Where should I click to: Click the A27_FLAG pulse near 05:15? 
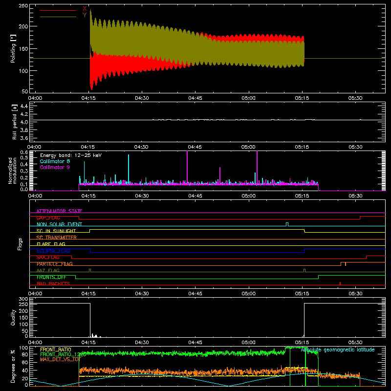(x=304, y=270)
